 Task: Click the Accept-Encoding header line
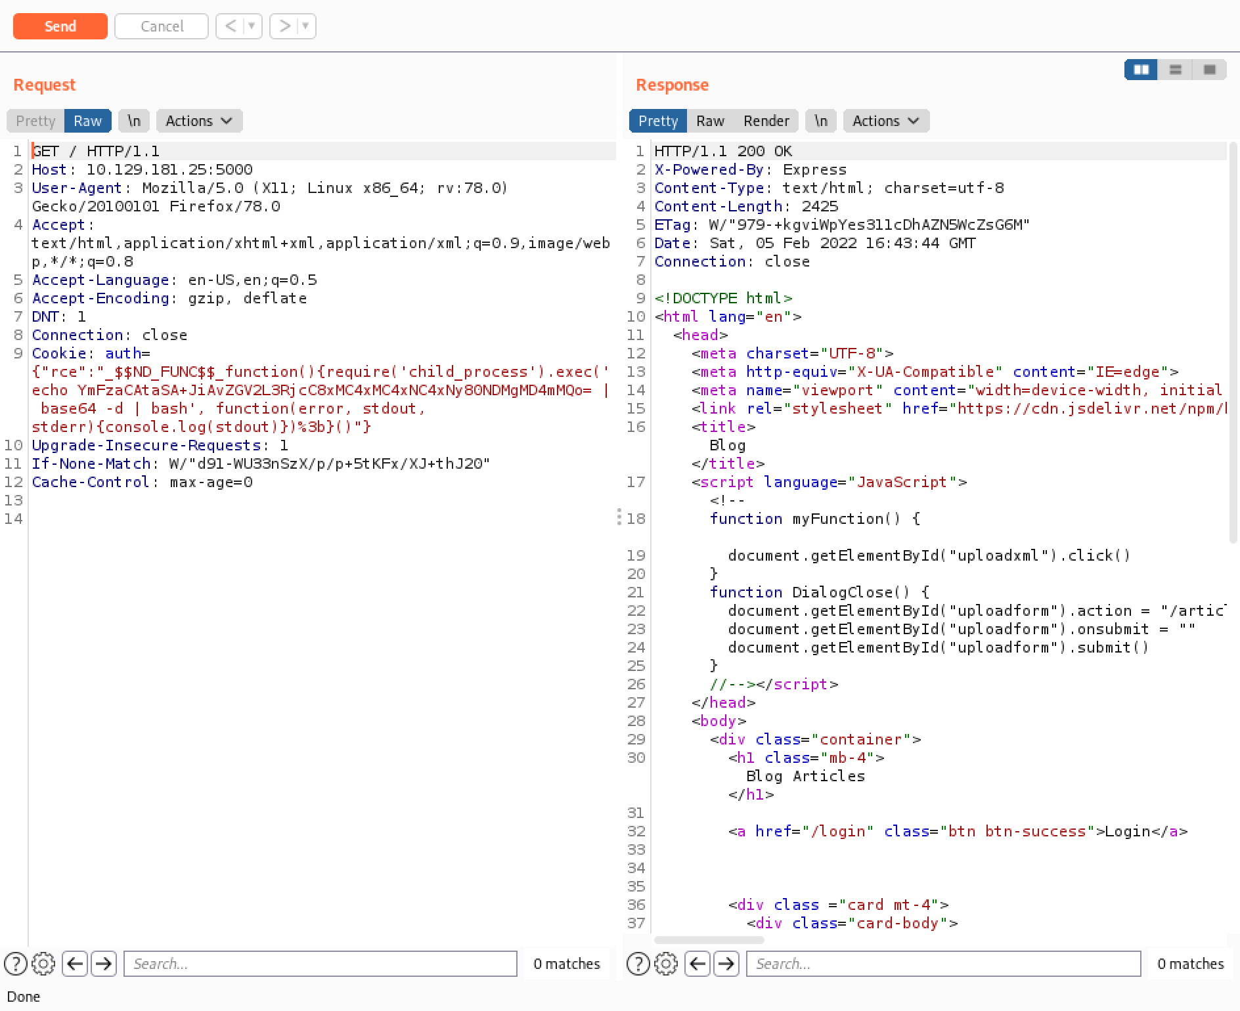coord(169,298)
